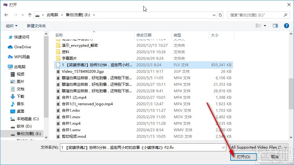Select the 笑镇惊魂2 FLV file
This screenshot has height=165, width=294.
(144, 65)
